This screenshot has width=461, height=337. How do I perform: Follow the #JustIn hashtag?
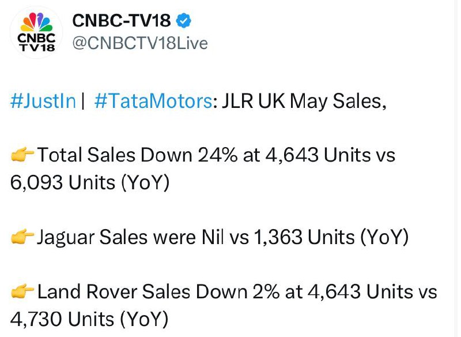point(43,100)
